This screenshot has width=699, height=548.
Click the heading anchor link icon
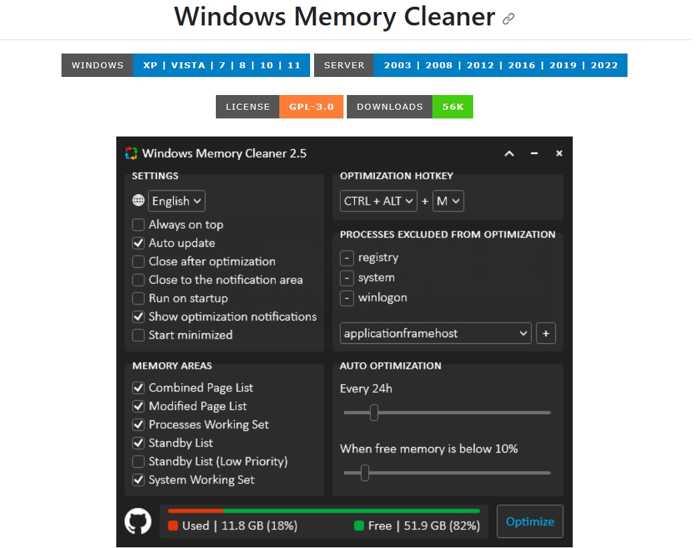tap(508, 19)
